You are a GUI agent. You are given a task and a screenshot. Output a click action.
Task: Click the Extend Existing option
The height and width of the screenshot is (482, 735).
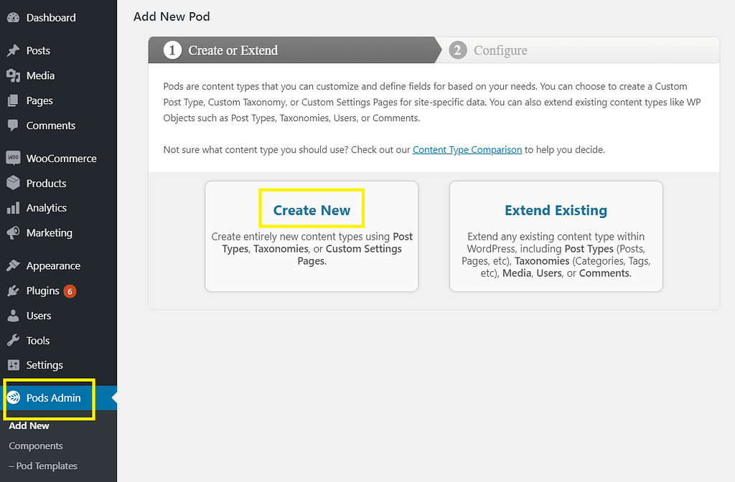pyautogui.click(x=556, y=211)
